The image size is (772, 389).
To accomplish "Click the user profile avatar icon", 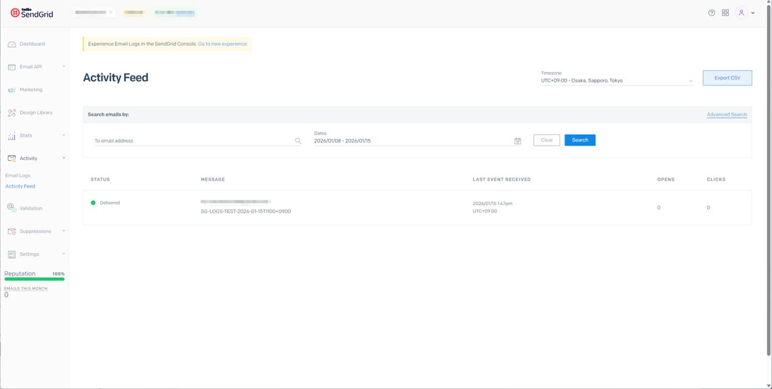I will click(x=741, y=12).
